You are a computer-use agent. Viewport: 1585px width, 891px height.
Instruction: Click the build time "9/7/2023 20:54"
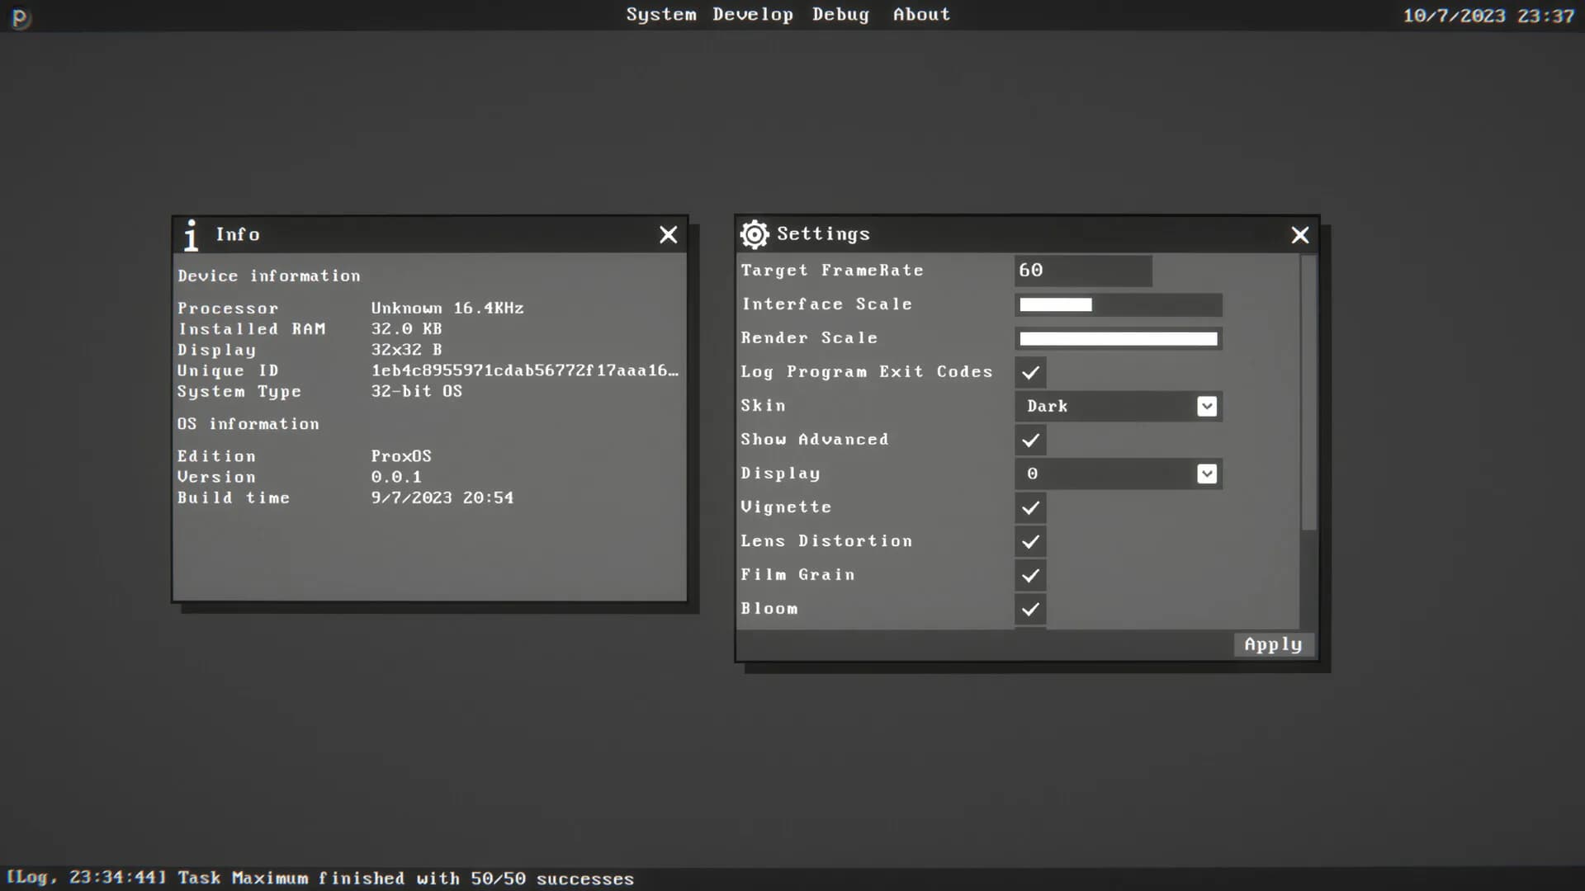tap(442, 497)
